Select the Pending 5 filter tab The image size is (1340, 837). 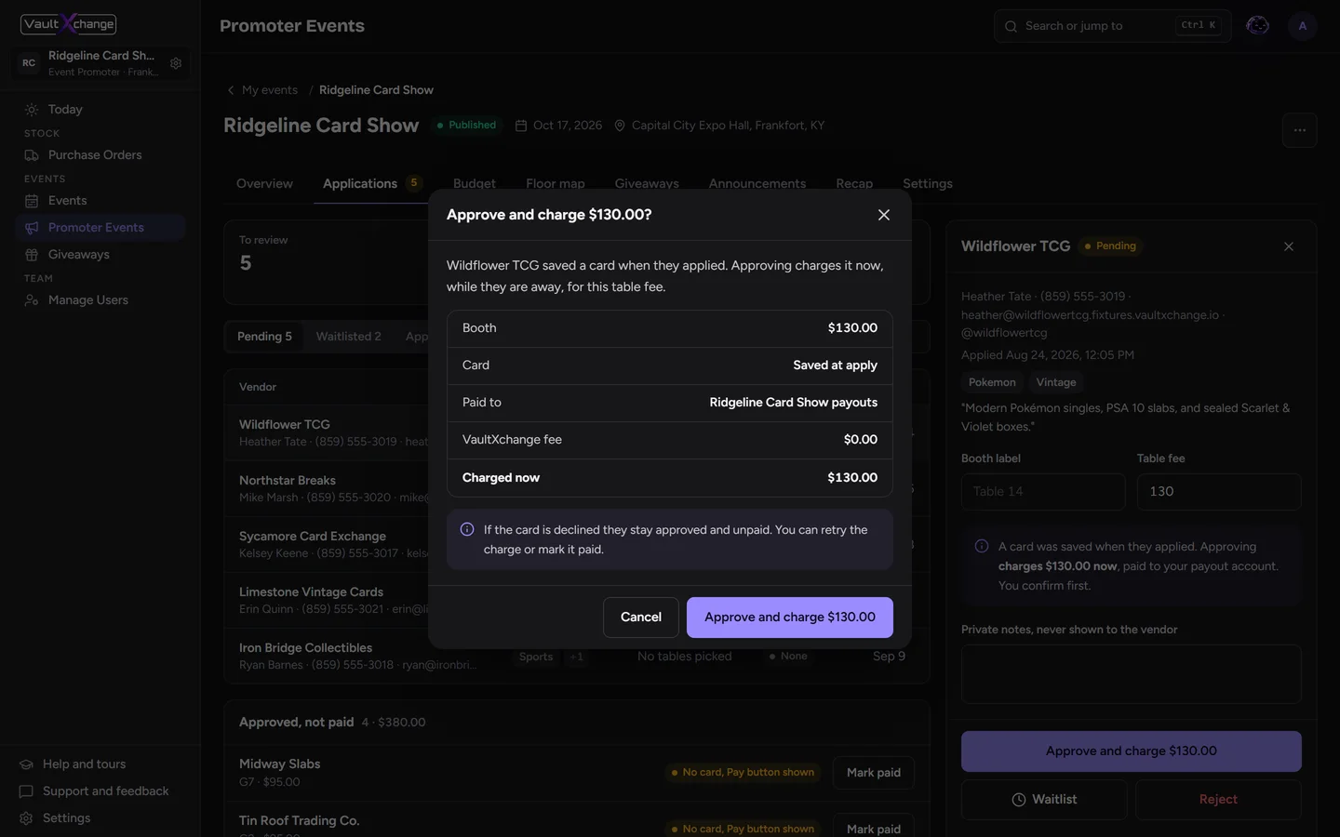click(264, 337)
